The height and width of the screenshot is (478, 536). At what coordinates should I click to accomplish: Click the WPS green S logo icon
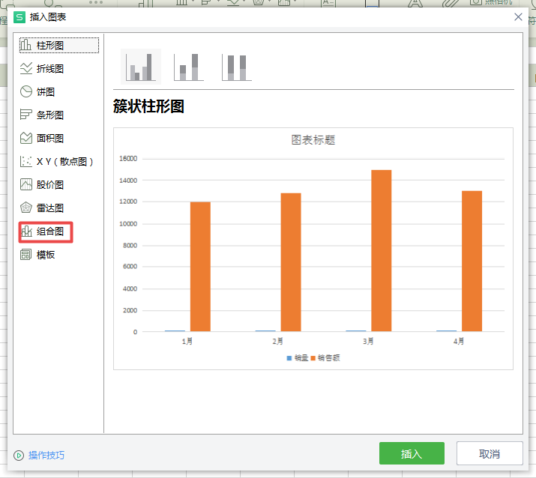click(19, 16)
